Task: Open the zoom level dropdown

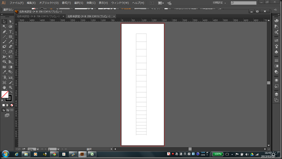Action: (38, 149)
